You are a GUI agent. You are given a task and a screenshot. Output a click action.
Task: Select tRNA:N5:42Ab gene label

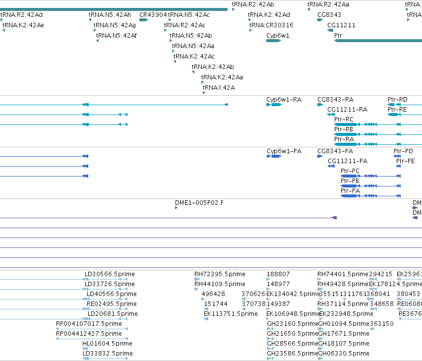191,36
